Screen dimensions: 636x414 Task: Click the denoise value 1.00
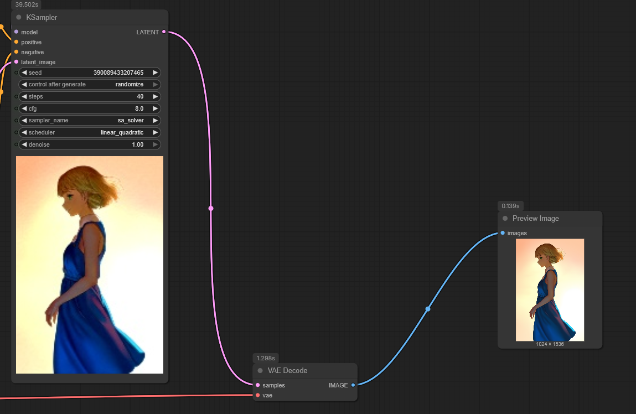pos(137,144)
